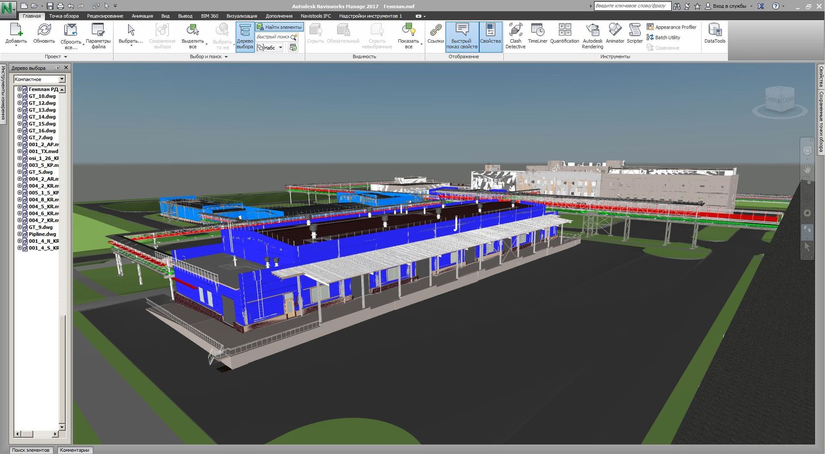Open the Navistools IFC tab
The width and height of the screenshot is (825, 454).
pos(316,16)
